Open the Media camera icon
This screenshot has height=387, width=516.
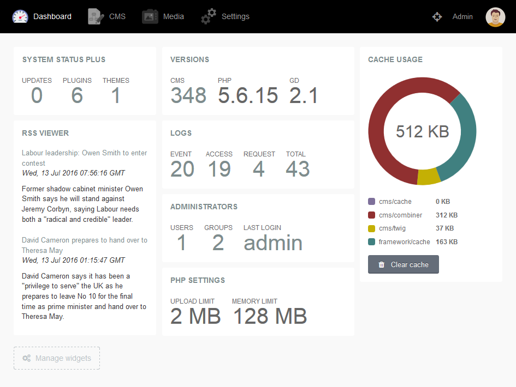(x=150, y=16)
